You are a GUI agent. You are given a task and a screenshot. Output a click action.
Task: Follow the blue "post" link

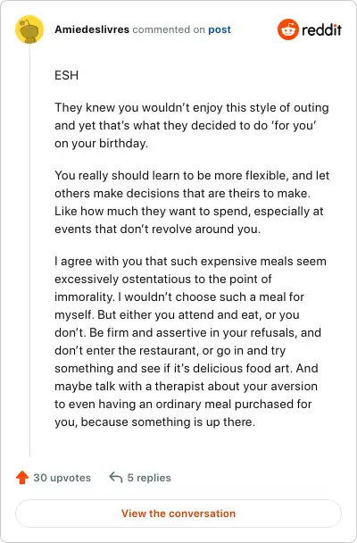(x=220, y=29)
